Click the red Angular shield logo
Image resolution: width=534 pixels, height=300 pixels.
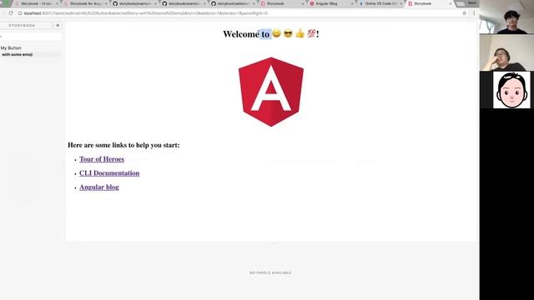pos(271,92)
